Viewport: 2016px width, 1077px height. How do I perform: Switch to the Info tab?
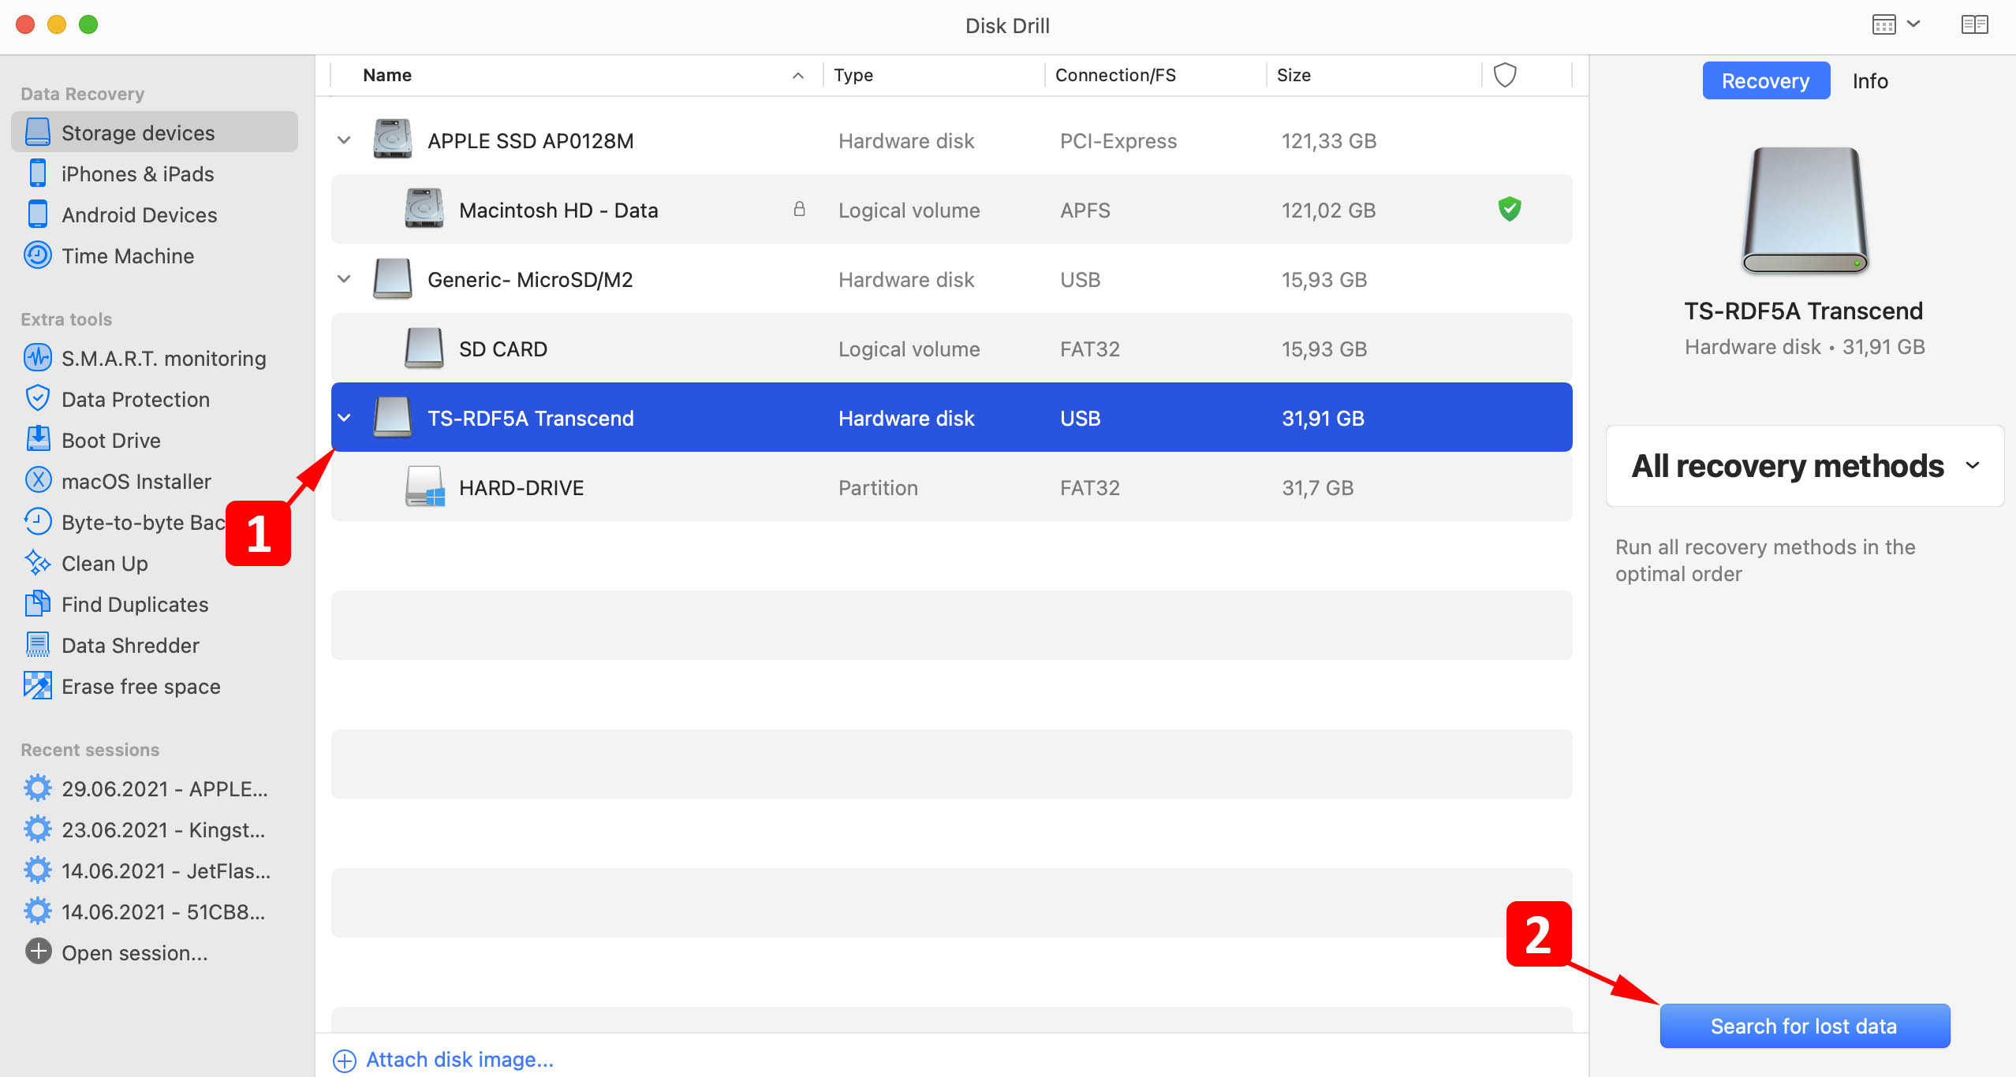[x=1869, y=80]
